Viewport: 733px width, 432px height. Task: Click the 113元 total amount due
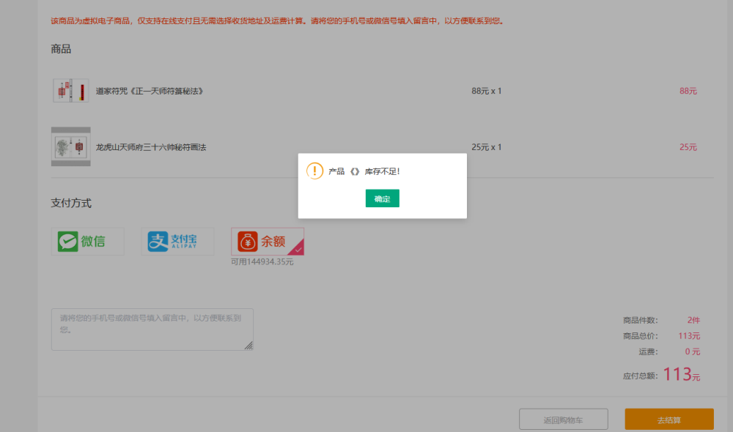pyautogui.click(x=682, y=375)
